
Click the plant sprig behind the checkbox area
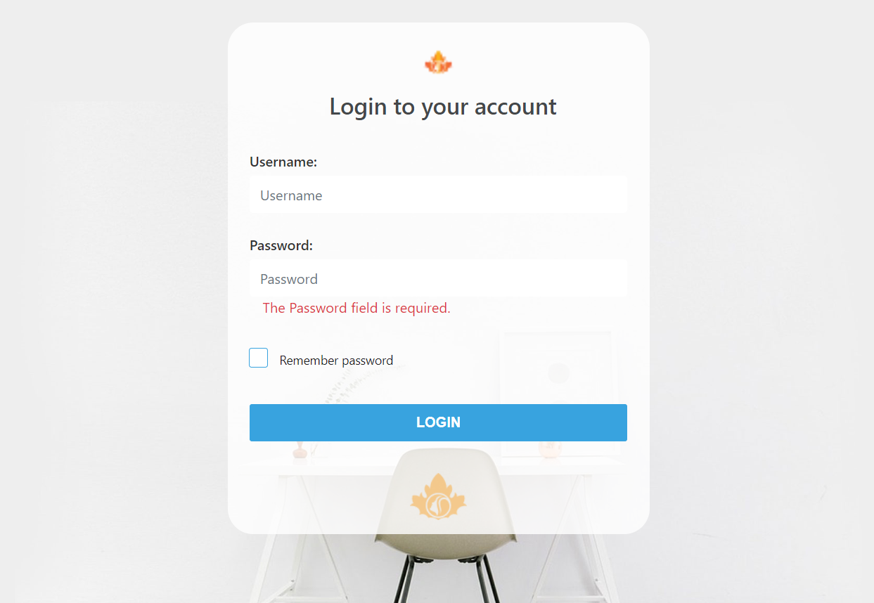[x=352, y=388]
